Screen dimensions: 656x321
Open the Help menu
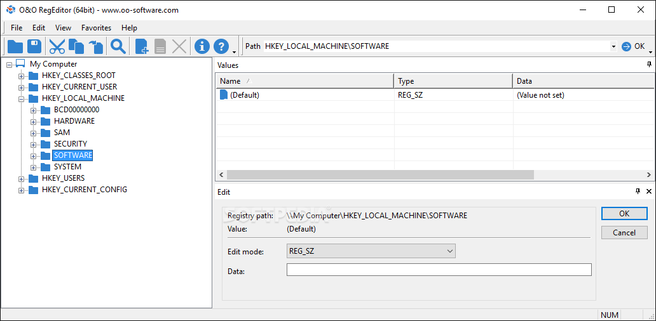click(x=129, y=28)
